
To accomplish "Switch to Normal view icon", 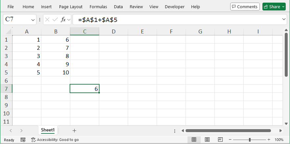I will (x=194, y=140).
